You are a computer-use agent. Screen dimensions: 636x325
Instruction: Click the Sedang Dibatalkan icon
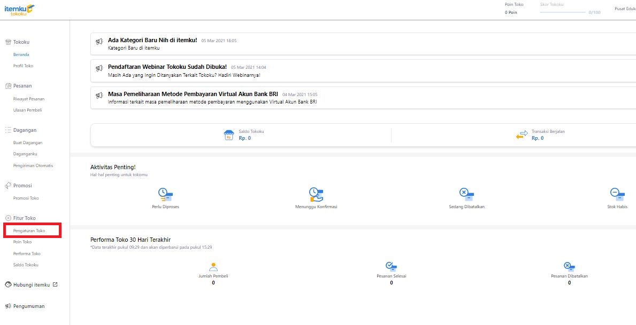466,194
